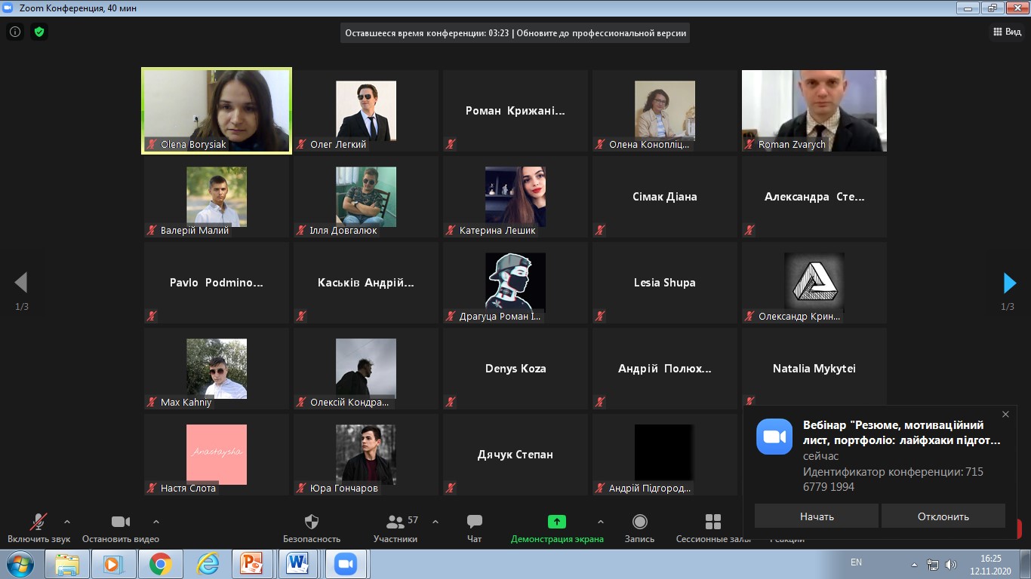Expand arrow next to Участники
This screenshot has width=1031, height=579.
click(435, 521)
